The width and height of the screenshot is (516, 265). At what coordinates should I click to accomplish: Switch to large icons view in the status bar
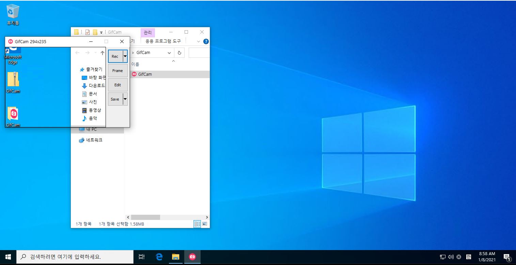click(205, 224)
